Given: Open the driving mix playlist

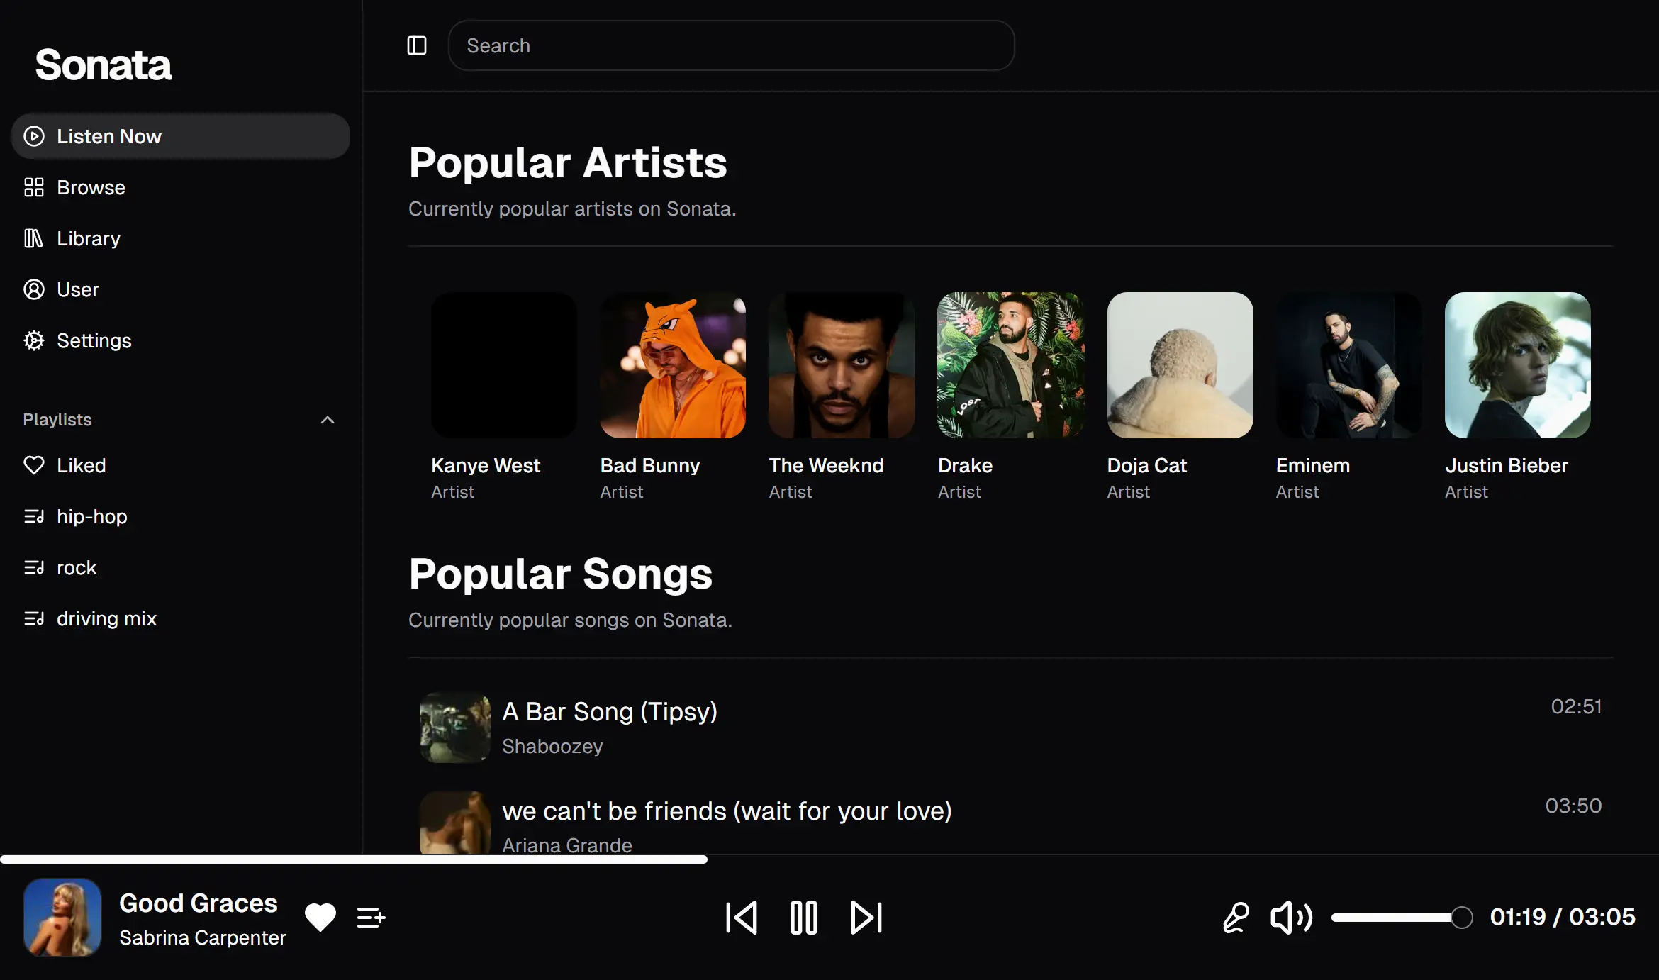Looking at the screenshot, I should [106, 618].
